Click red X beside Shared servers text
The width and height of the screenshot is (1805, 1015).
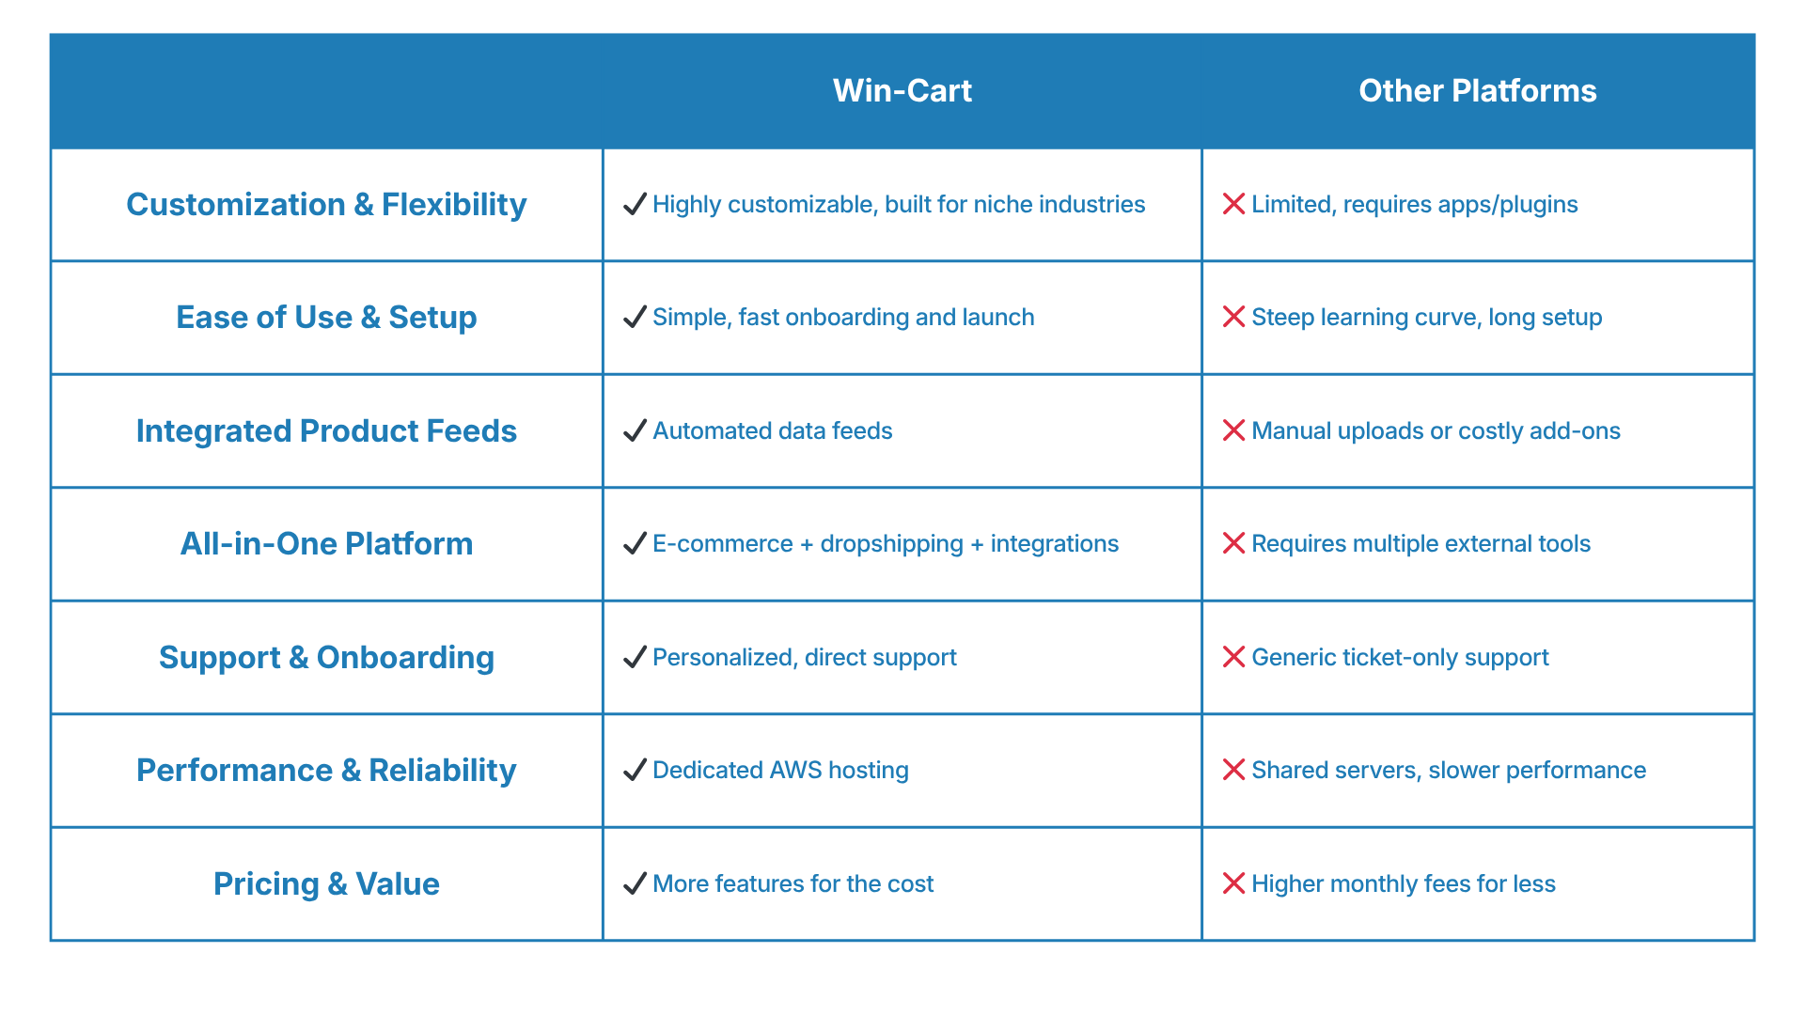pyautogui.click(x=1233, y=770)
